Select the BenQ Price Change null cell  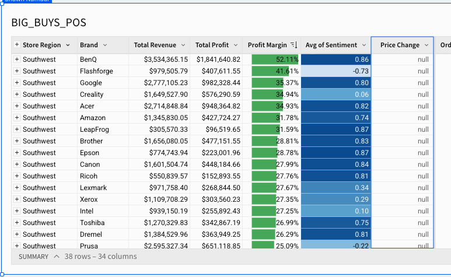click(x=403, y=59)
